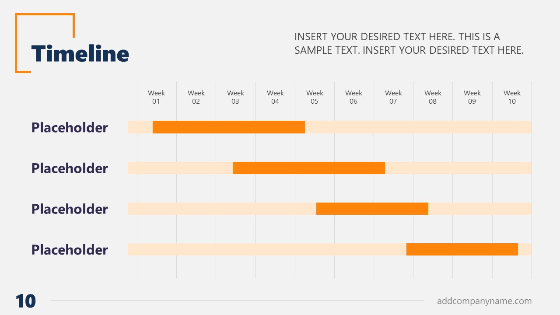The width and height of the screenshot is (560, 315).
Task: Click the light peach track after the first bar
Action: point(418,127)
